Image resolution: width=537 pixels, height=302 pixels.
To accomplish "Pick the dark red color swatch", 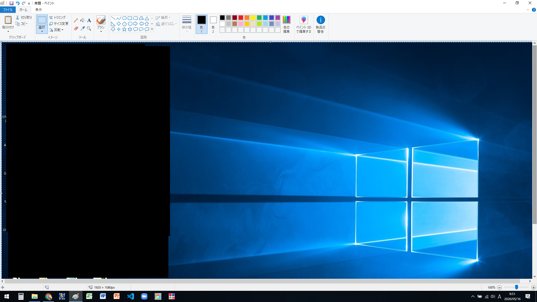I will tap(235, 18).
